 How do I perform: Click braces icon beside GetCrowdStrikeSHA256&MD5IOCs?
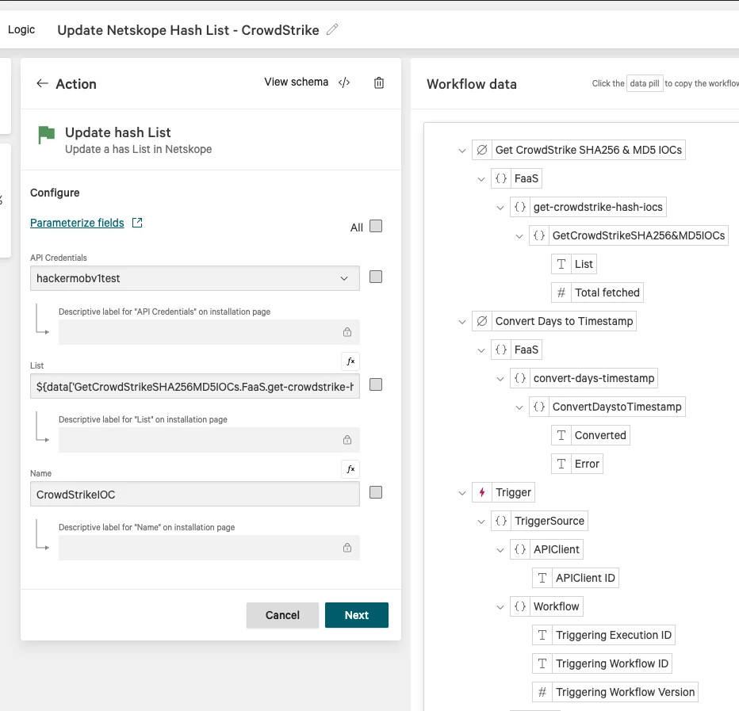pos(539,235)
